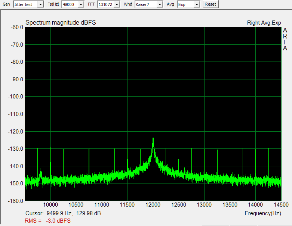Expand the Fs(Hz) sample rate dropdown
The height and width of the screenshot is (226, 292).
(x=81, y=4)
